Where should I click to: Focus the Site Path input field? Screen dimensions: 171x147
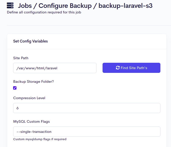[x=55, y=68]
